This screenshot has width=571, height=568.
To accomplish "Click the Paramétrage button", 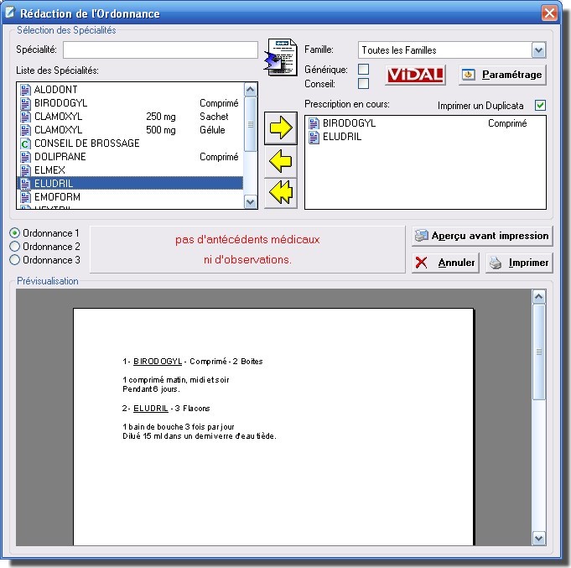I will click(502, 75).
